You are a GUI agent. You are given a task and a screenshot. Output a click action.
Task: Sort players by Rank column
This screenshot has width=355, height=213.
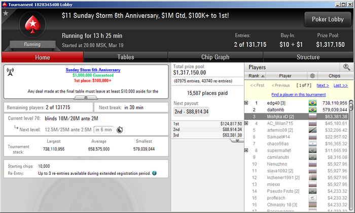point(255,76)
